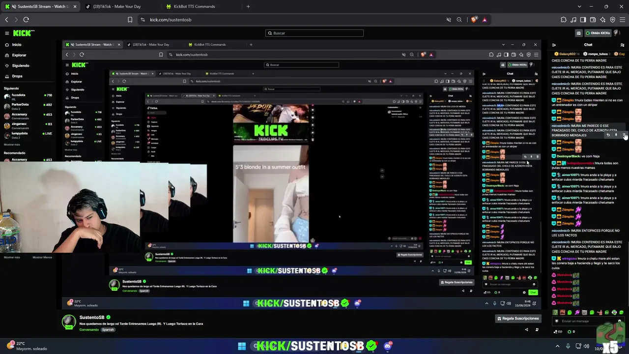Click the Brave Shields lion icon
Screen dimensions: 629x354
474,20
